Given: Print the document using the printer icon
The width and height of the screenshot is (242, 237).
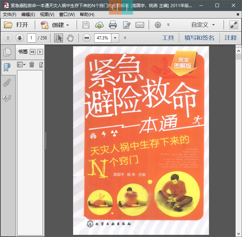Looking at the screenshot, I should [x=113, y=25].
